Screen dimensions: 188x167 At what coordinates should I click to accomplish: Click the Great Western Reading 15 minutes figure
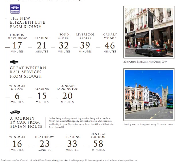click(x=42, y=96)
